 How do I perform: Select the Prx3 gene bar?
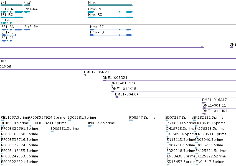(27, 5)
